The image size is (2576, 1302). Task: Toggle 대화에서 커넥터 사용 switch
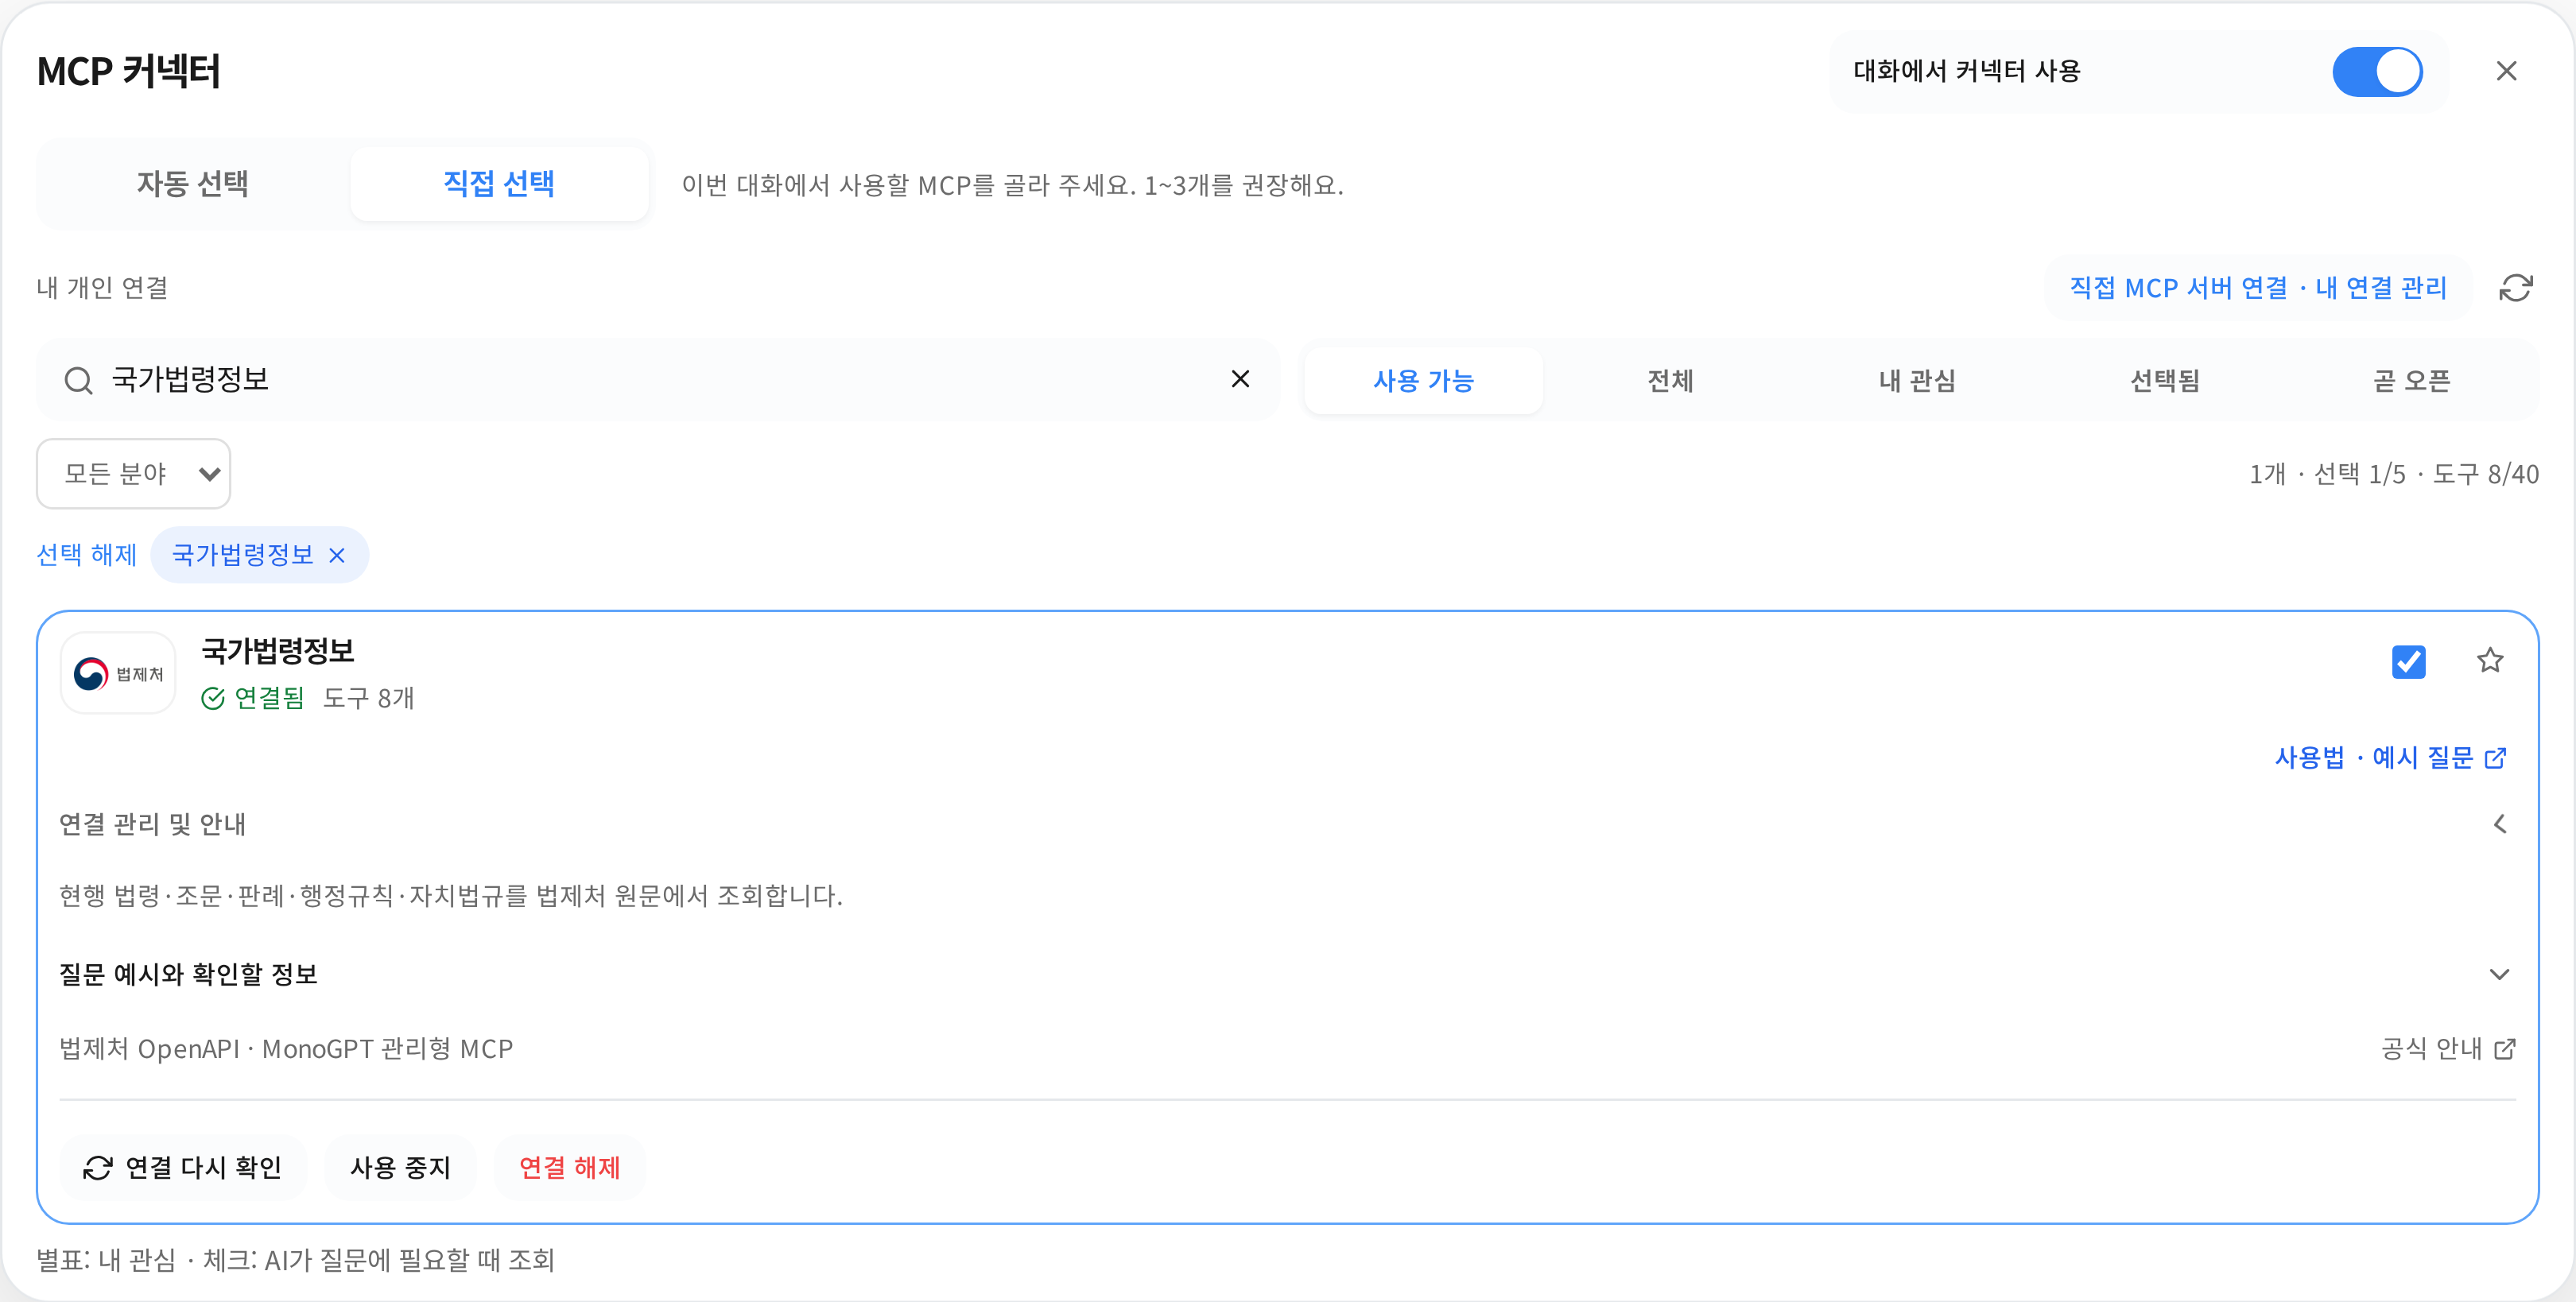2377,72
